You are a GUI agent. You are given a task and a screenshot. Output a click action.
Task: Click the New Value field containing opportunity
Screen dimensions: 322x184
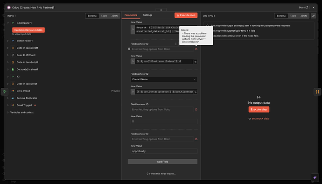point(164,151)
